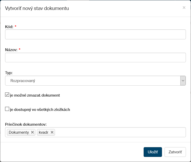This screenshot has height=162, width=191.
Task: Close the dialog with the X icon
Action: (184, 8)
